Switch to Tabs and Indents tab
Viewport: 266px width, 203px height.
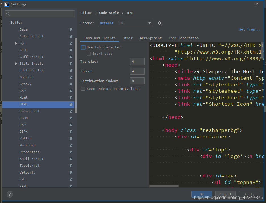[x=100, y=38]
